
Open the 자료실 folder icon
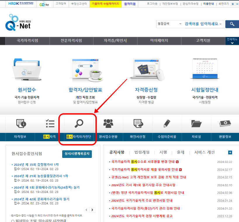click(x=196, y=124)
